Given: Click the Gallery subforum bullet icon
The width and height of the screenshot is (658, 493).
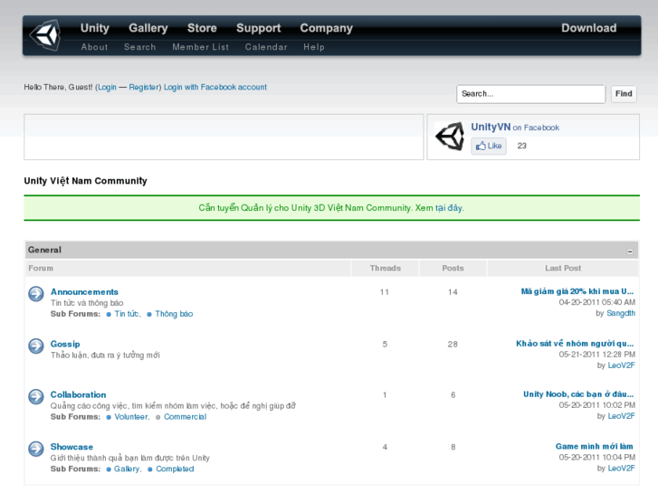Looking at the screenshot, I should click(x=109, y=469).
